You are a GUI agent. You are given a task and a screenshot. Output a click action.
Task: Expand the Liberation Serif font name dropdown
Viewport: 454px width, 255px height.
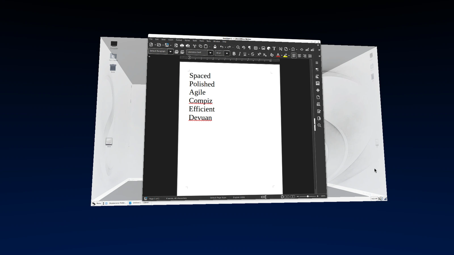[x=210, y=53]
